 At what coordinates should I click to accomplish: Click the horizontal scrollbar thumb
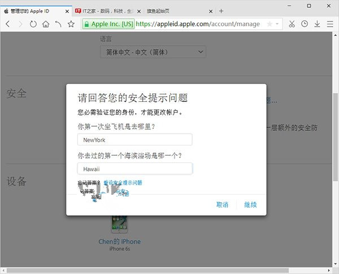147,270
